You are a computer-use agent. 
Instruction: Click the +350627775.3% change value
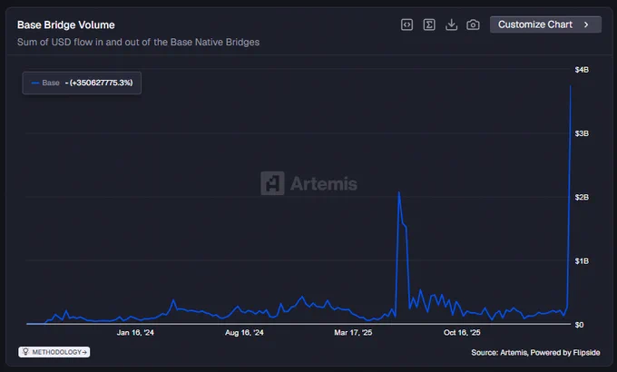coord(101,83)
